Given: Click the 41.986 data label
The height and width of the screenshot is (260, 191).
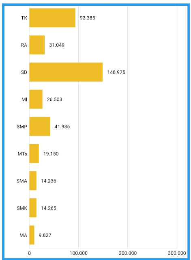Looking at the screenshot, I should [x=62, y=127].
